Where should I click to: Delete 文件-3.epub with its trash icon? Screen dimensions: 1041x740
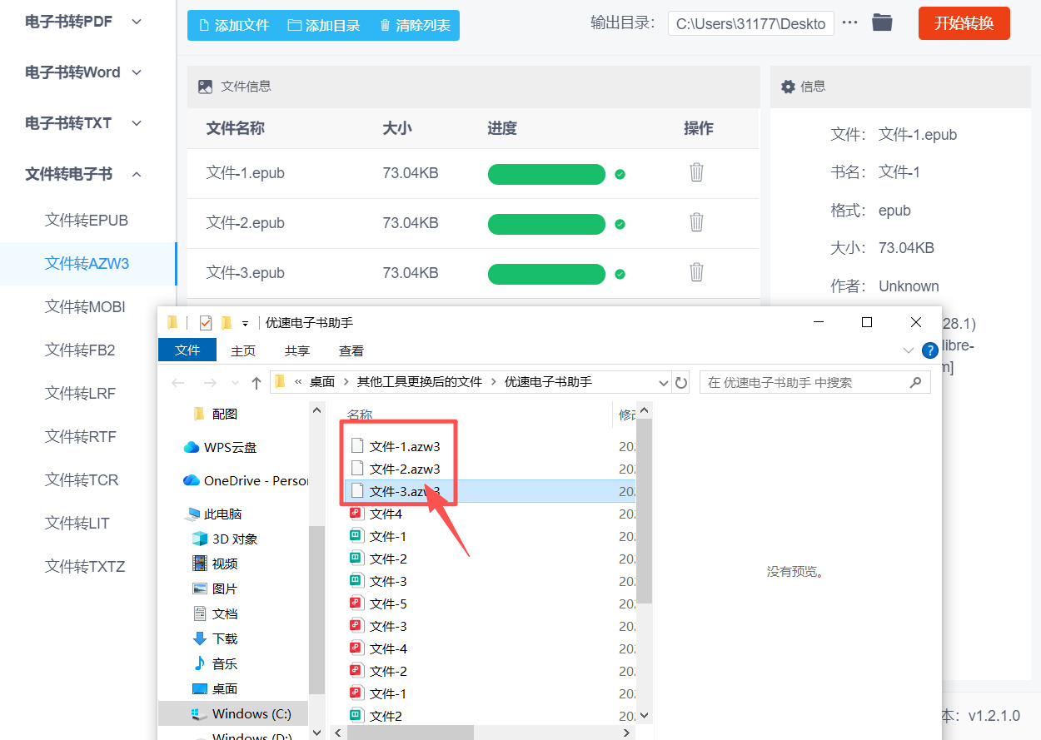coord(696,272)
